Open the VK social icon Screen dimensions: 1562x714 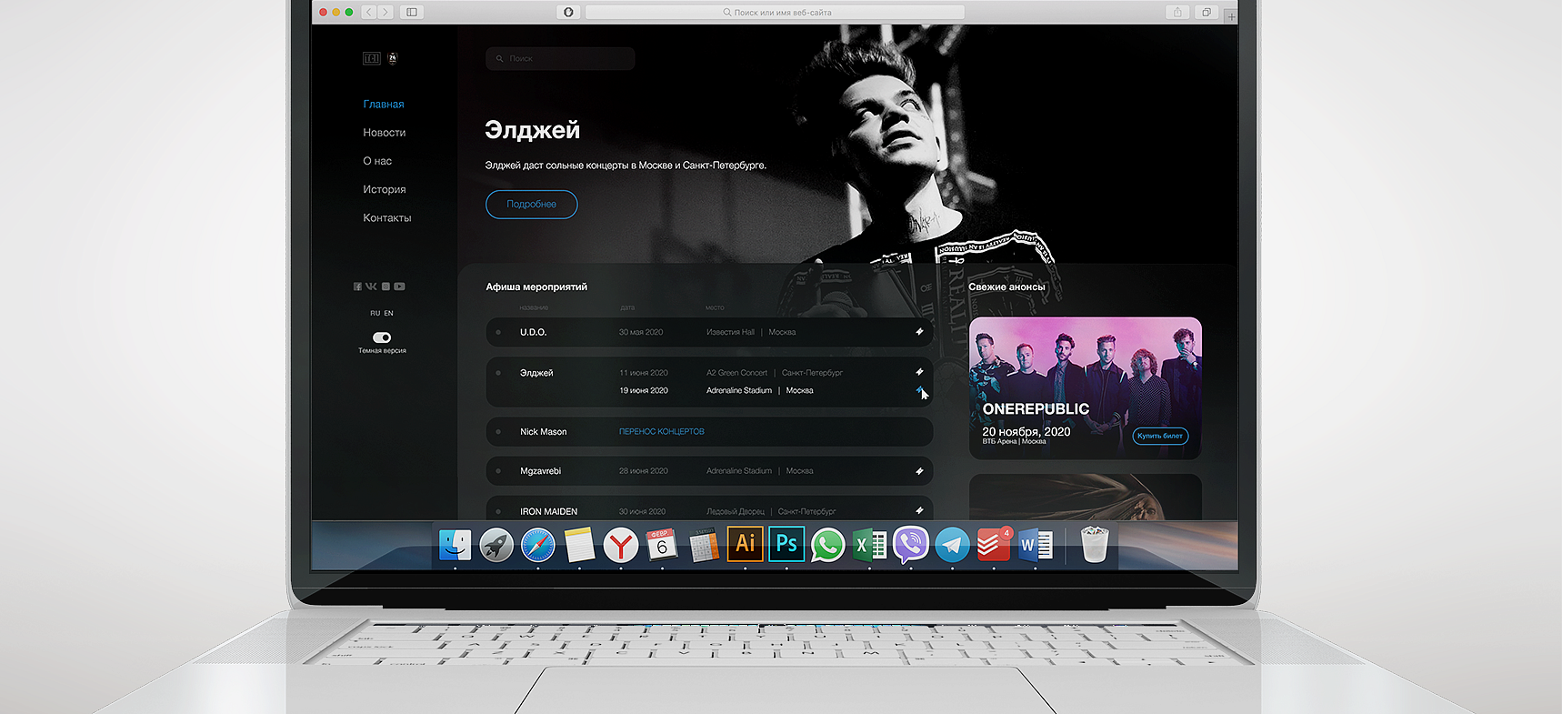click(371, 287)
